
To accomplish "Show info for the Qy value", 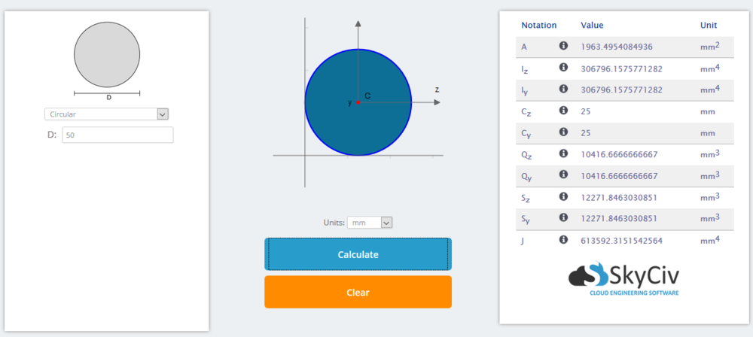I will coord(563,175).
